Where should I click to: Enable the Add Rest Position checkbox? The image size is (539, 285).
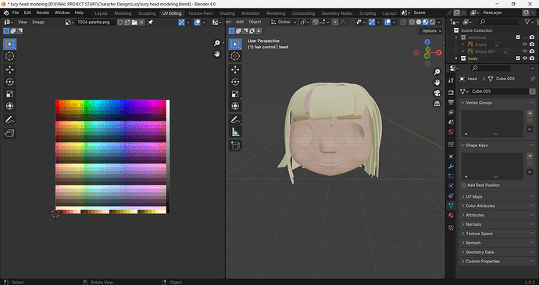point(464,185)
